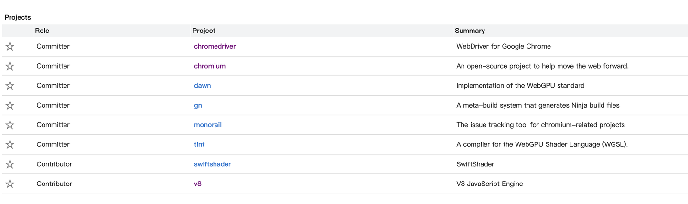
Task: Click the star beside monorail
Action: click(10, 125)
